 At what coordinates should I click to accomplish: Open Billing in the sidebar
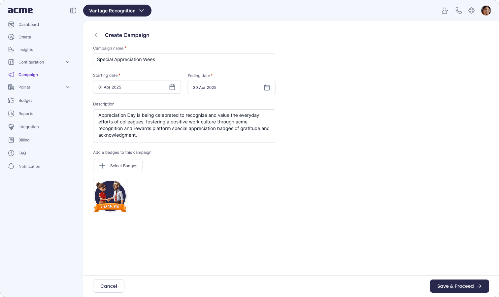tap(24, 140)
